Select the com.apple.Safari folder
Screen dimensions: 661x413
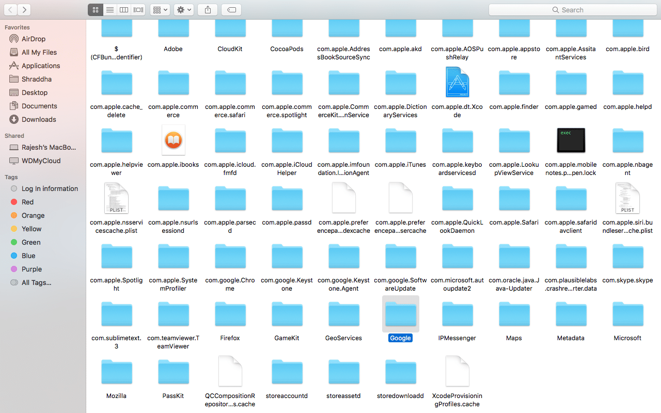click(x=514, y=199)
